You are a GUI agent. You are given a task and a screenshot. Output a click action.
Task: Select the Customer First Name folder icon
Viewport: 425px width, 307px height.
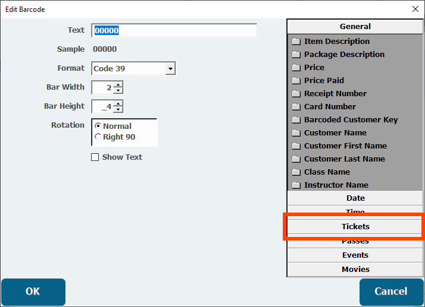click(x=296, y=146)
